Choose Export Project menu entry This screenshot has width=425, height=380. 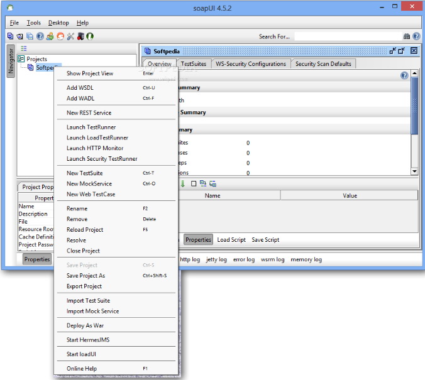click(116, 286)
